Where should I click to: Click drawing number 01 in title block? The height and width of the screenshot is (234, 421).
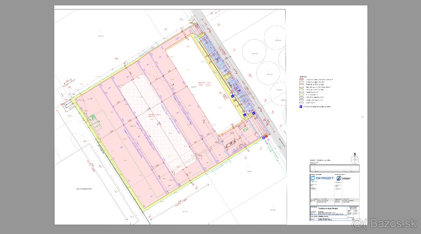pos(353,219)
